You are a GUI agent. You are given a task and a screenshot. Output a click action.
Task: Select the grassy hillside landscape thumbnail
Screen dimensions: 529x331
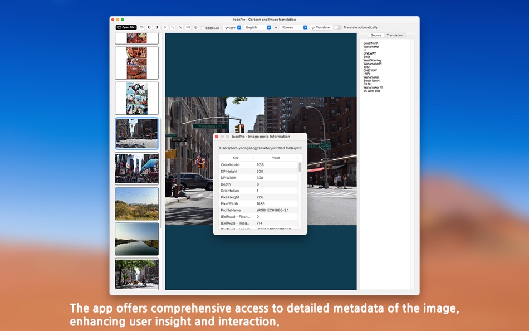point(136,203)
